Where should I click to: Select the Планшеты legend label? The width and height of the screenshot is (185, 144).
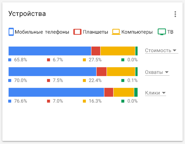coord(95,32)
